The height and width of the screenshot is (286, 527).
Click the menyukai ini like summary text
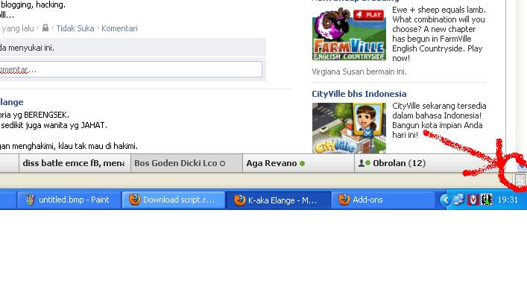(x=27, y=48)
